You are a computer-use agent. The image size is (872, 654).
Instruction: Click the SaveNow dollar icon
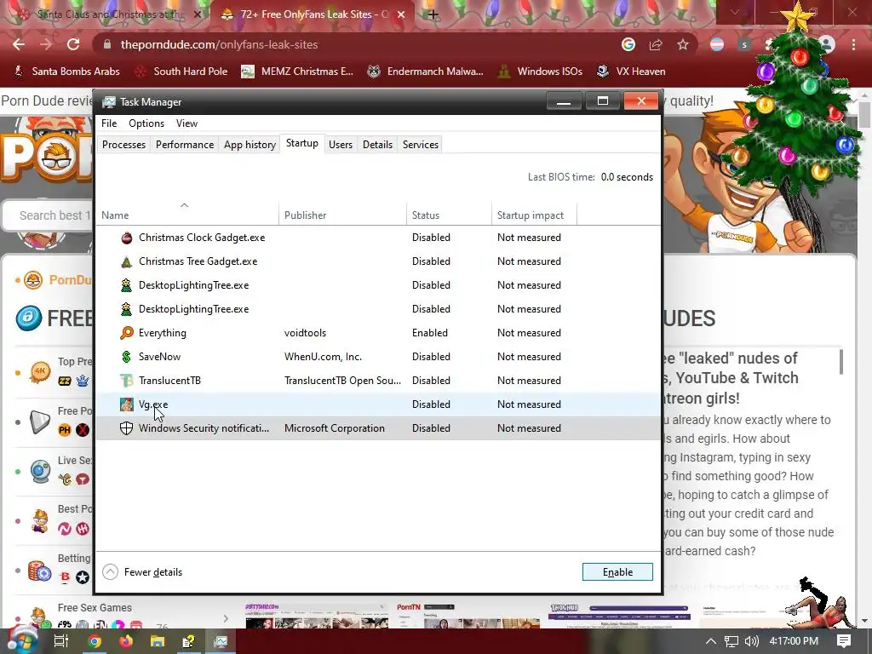(127, 357)
